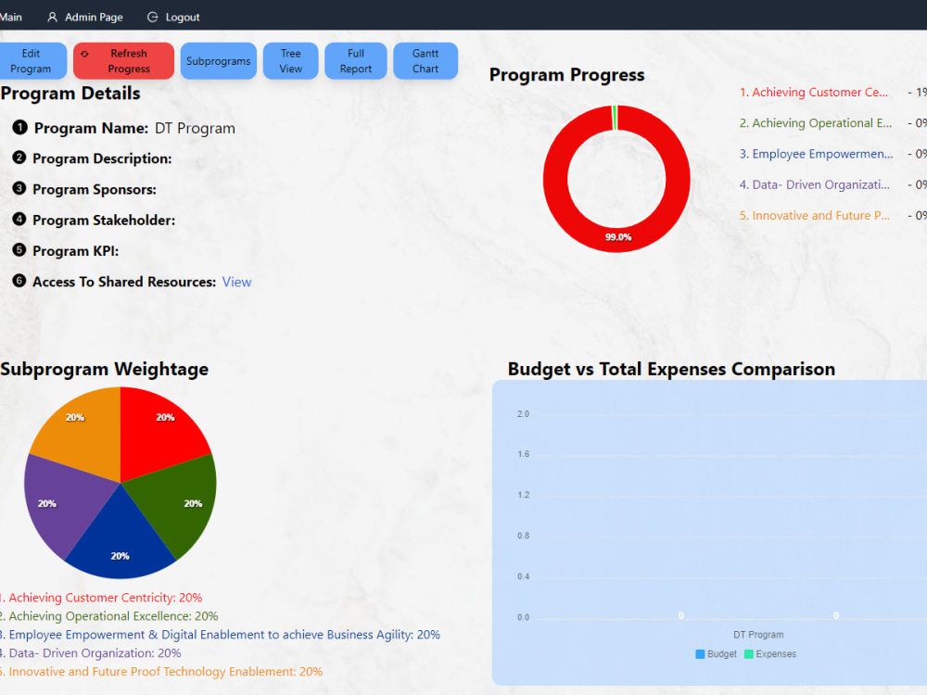Click the blue slice of weightage pie

pyautogui.click(x=121, y=537)
